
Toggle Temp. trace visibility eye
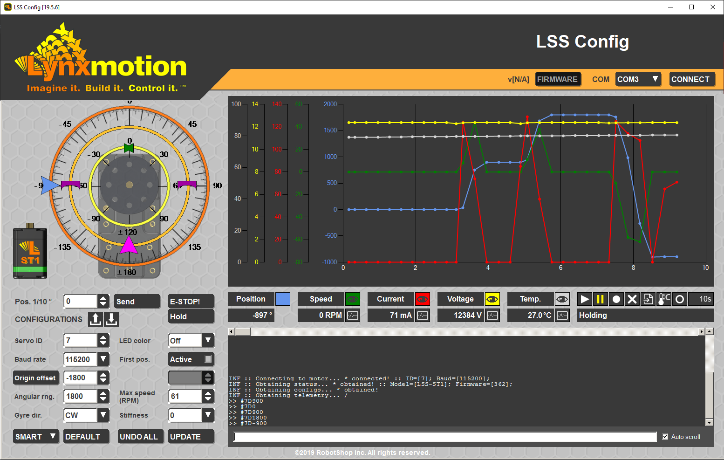coord(562,299)
